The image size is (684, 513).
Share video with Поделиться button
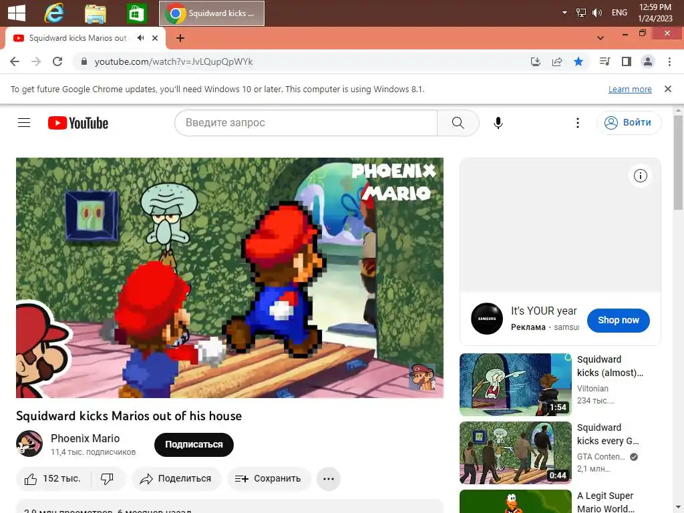pyautogui.click(x=176, y=478)
